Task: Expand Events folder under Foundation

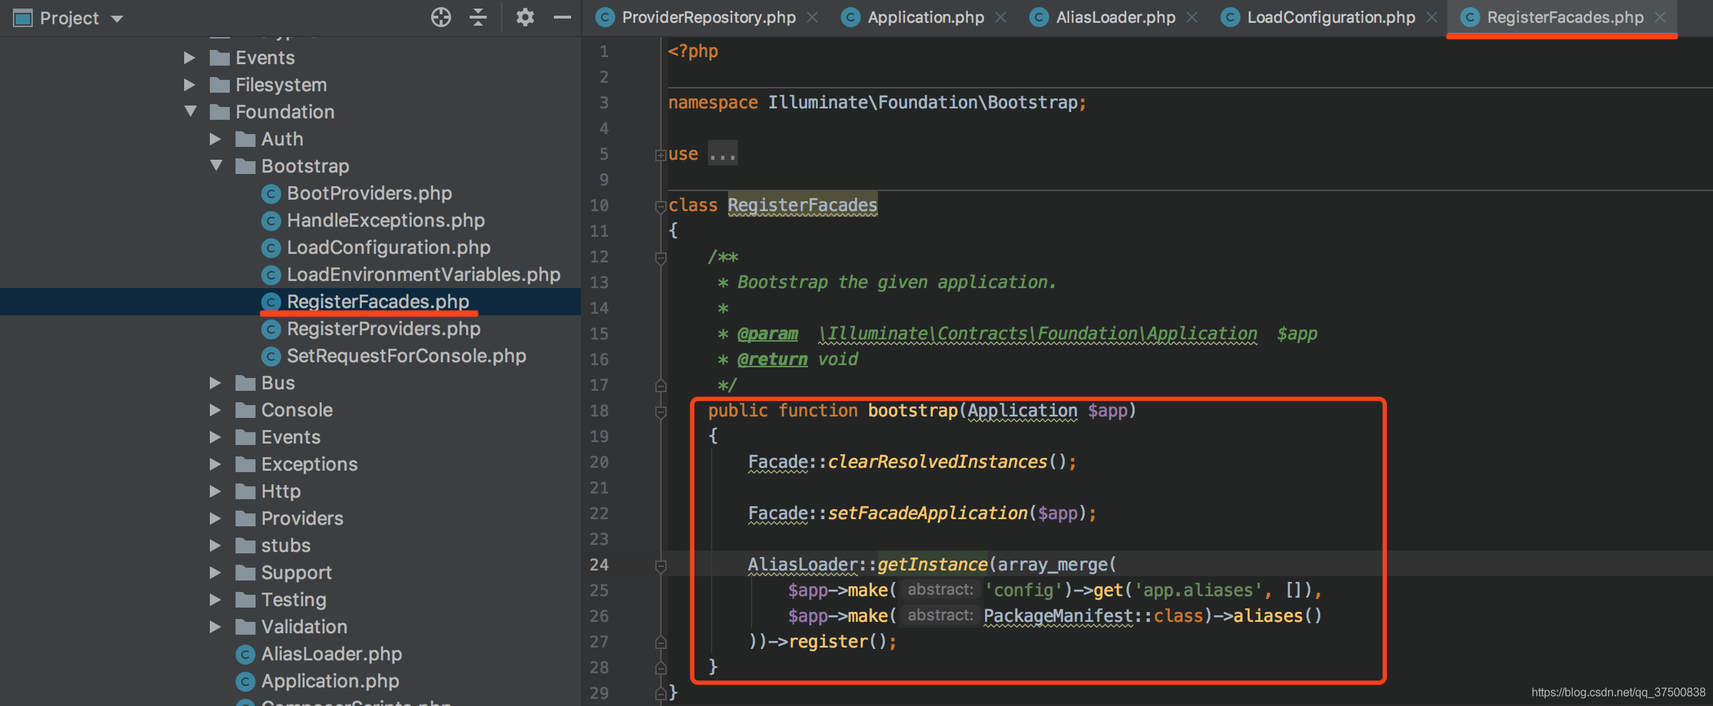Action: (215, 437)
